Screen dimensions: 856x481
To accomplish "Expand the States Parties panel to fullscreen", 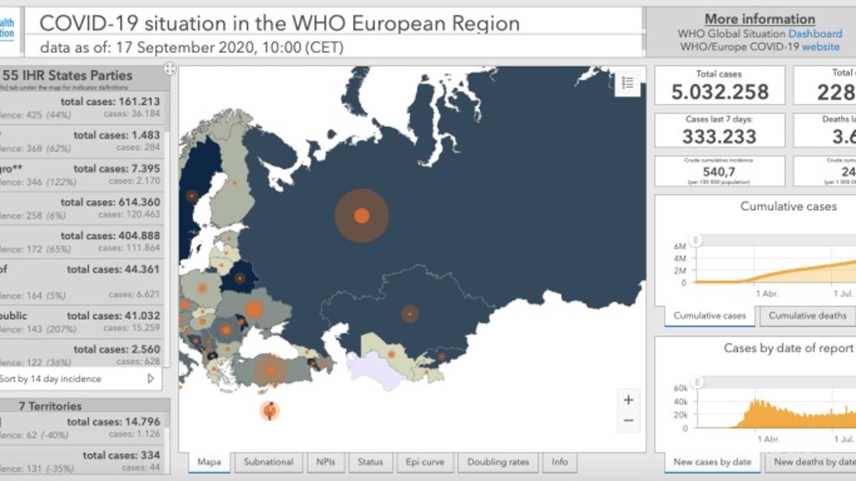I will point(169,69).
